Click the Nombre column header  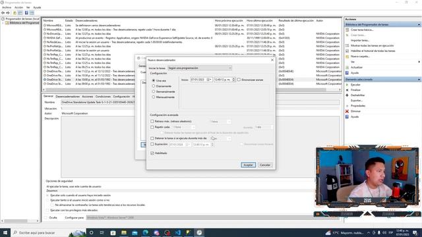tap(48, 20)
